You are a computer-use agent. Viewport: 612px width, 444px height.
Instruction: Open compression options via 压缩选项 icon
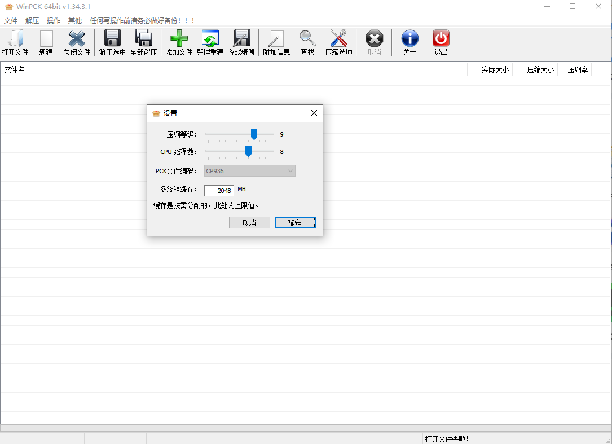[338, 42]
